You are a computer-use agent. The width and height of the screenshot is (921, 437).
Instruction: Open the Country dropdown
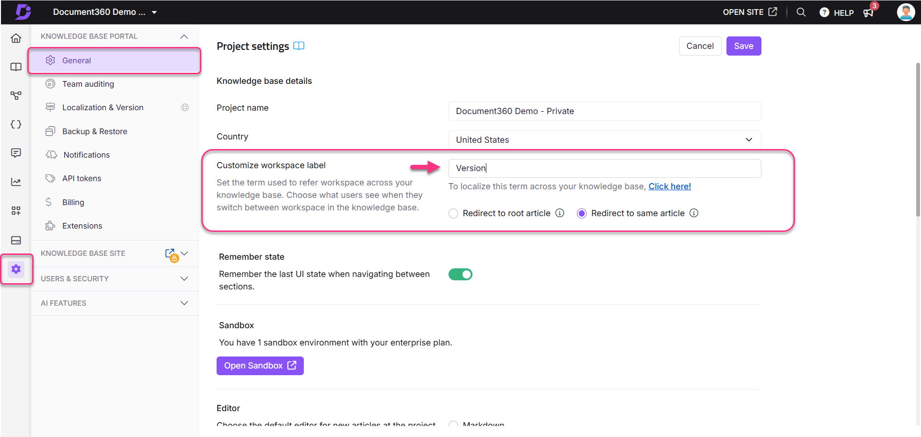click(605, 139)
